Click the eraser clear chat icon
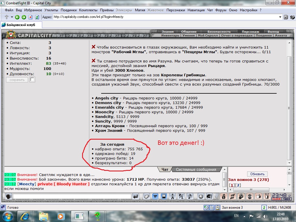Image resolution: width=296 pixels, height=222 pixels. coord(147,197)
